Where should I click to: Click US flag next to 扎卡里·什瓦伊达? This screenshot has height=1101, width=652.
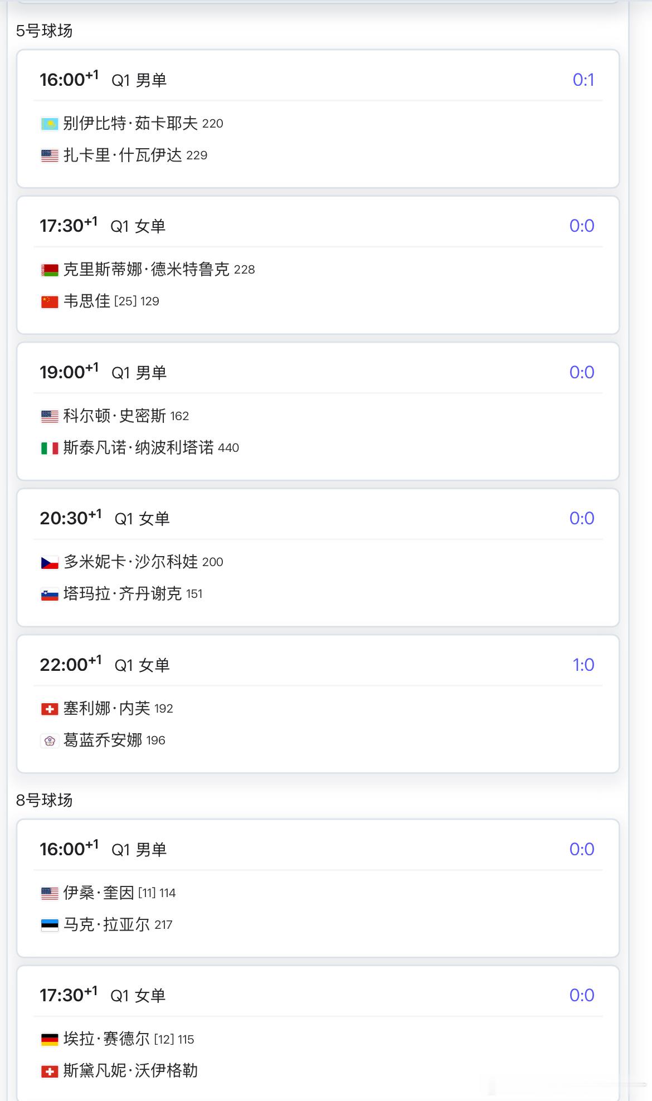click(50, 155)
